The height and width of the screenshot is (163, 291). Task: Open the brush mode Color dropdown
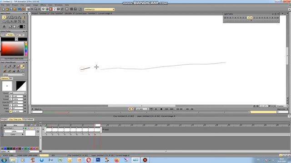14,75
